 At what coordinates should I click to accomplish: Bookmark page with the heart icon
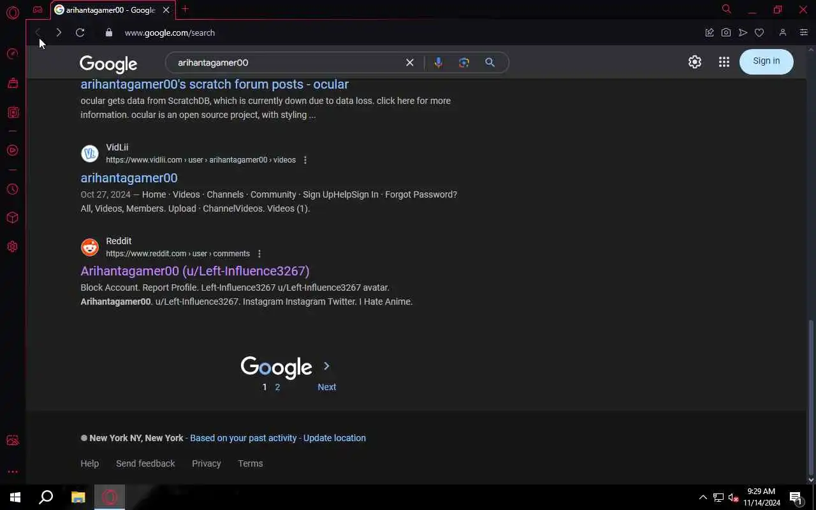[759, 33]
